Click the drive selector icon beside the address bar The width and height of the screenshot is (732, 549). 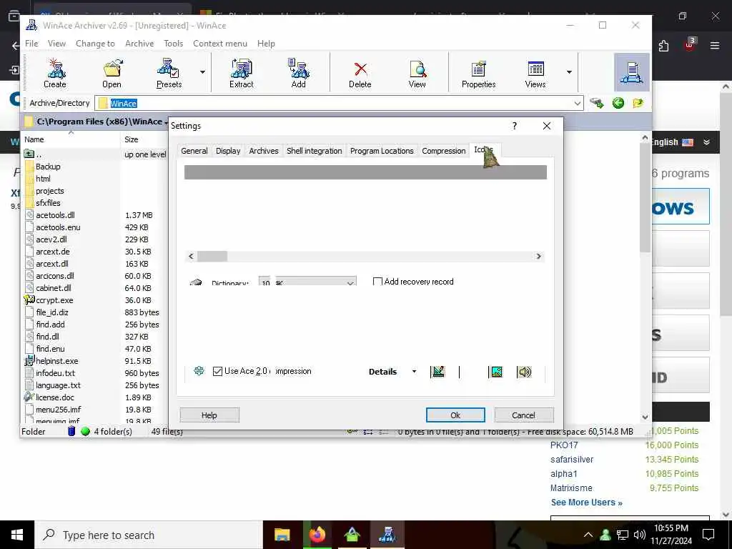coord(597,103)
